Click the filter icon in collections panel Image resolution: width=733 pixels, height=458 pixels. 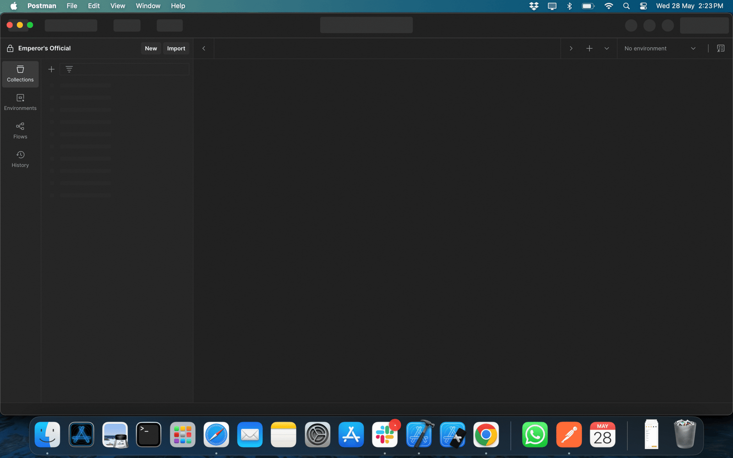(69, 69)
